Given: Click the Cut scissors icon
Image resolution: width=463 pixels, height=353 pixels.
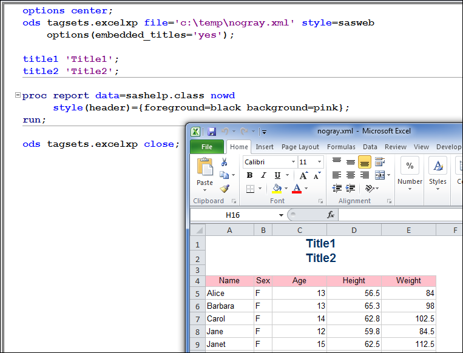Looking at the screenshot, I should [224, 162].
